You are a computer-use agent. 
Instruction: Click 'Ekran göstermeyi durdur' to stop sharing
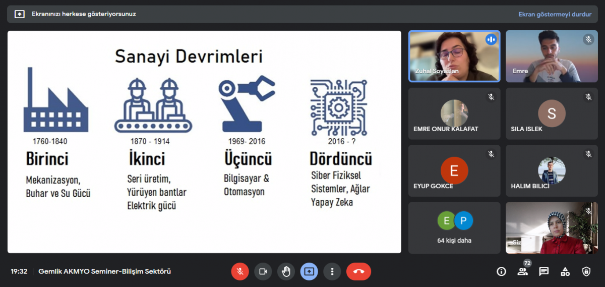click(555, 14)
